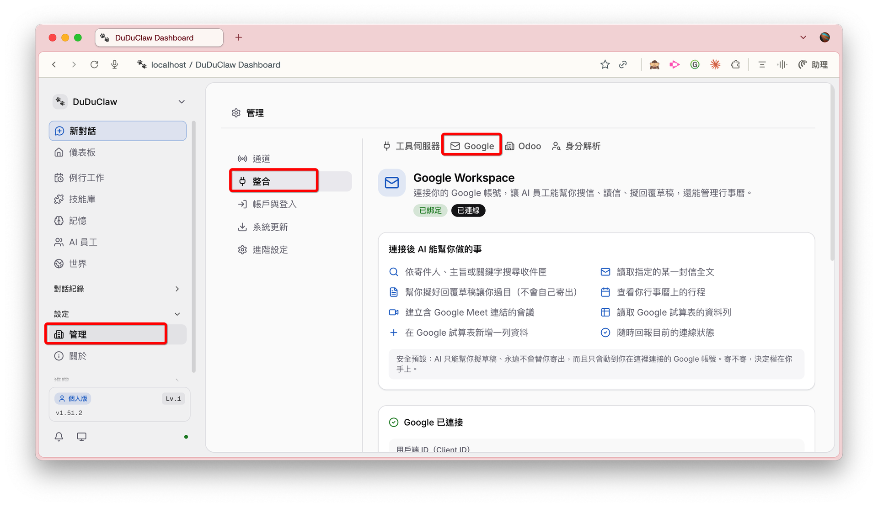
Task: Open the 儀表板 dashboard page
Action: pyautogui.click(x=118, y=153)
